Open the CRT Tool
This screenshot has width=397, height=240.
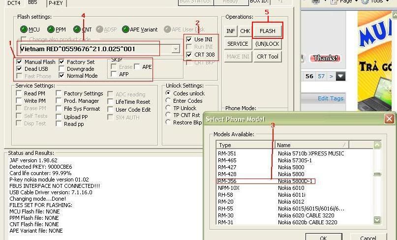click(267, 57)
